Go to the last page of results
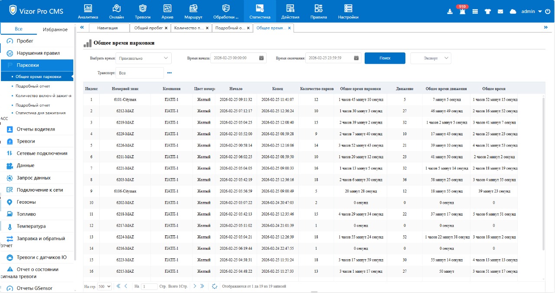 click(202, 286)
